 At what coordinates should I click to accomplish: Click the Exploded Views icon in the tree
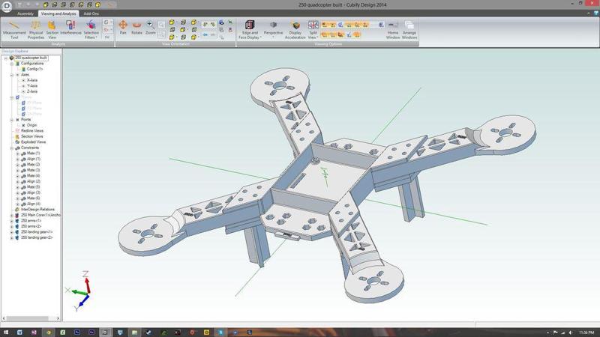point(17,142)
